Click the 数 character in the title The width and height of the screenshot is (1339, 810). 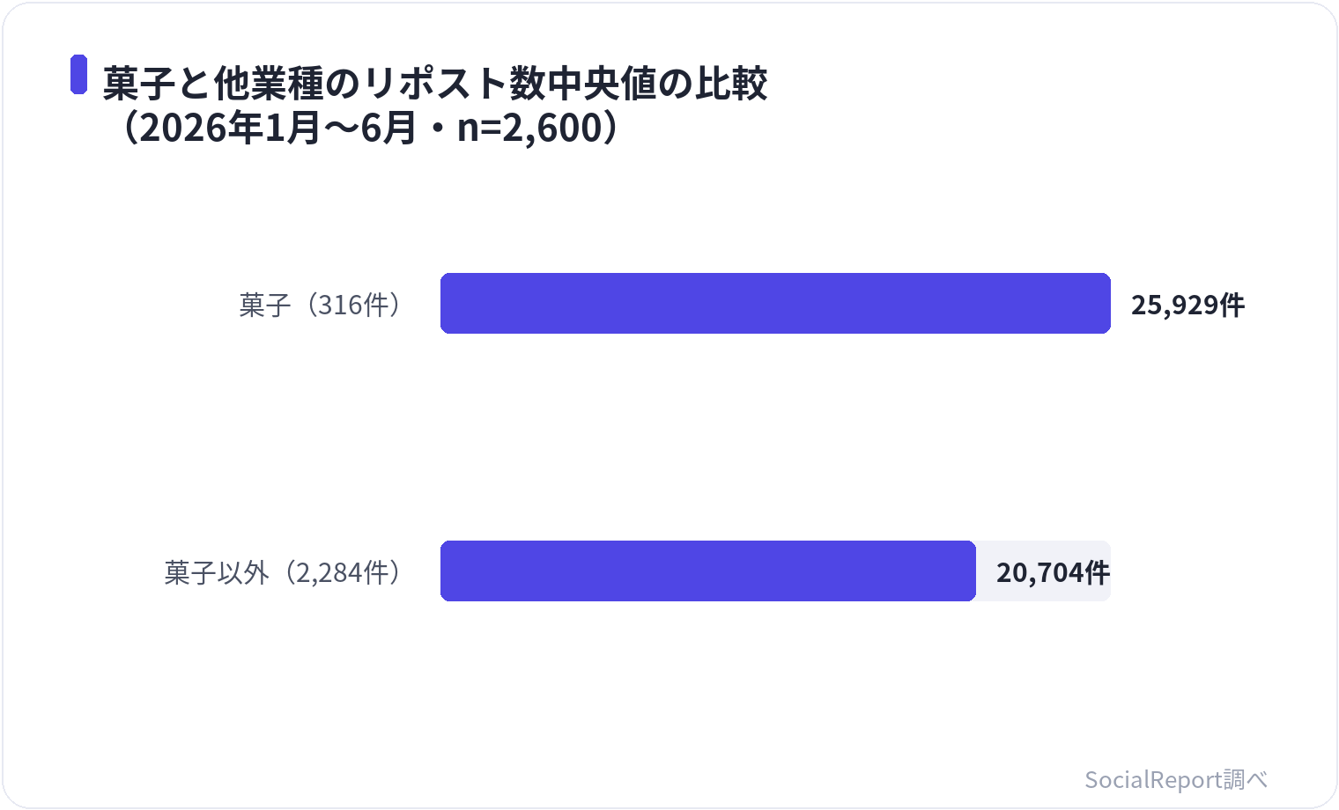(527, 84)
